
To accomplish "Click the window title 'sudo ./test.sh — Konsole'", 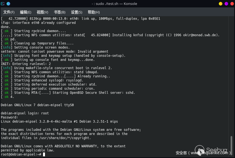I will coord(114,4).
